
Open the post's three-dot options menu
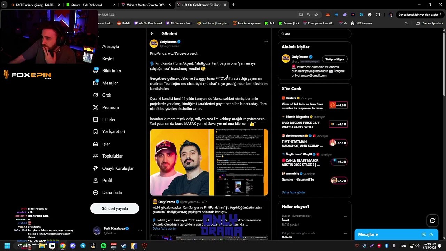pos(266,42)
